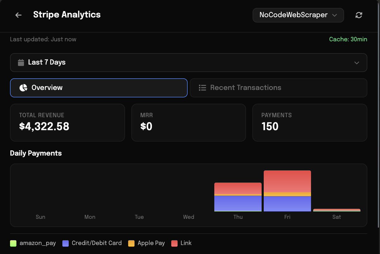The width and height of the screenshot is (380, 254).
Task: Open the Payments 150 card
Action: [310, 122]
